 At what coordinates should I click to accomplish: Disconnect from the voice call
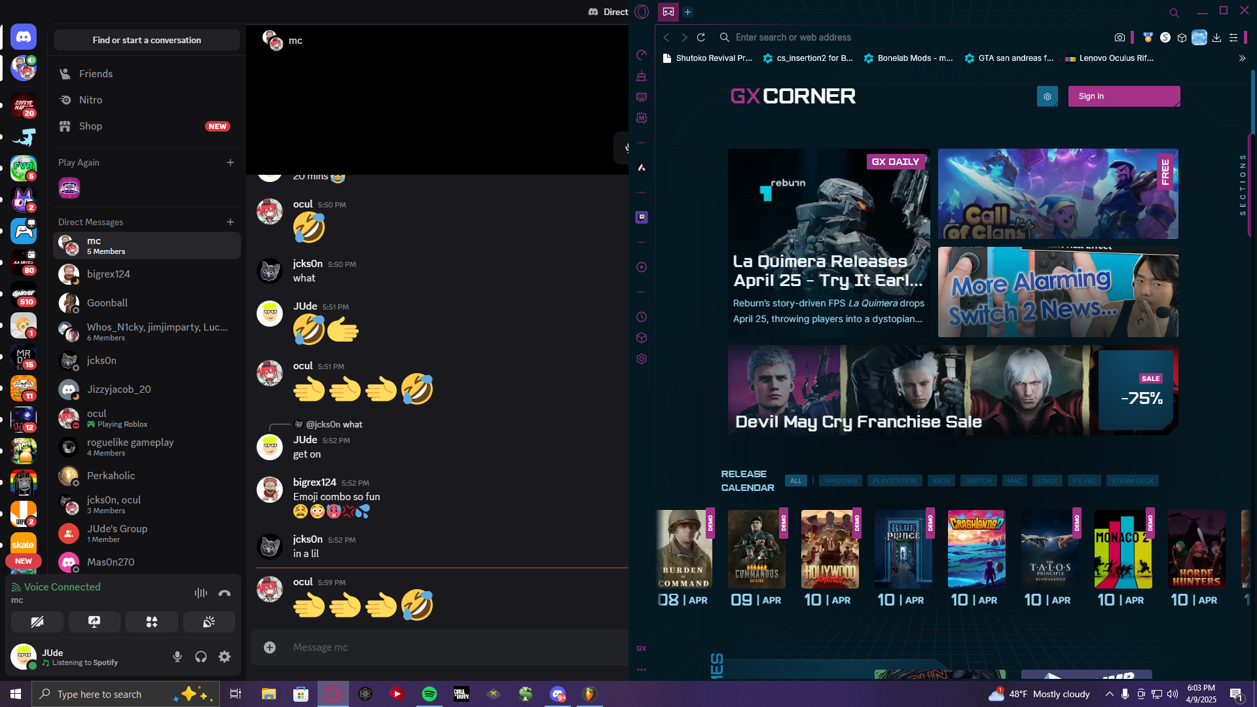[225, 593]
